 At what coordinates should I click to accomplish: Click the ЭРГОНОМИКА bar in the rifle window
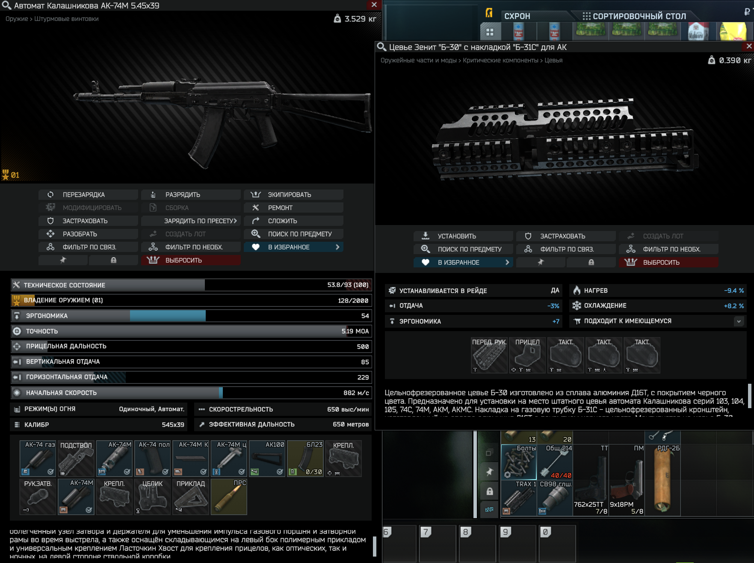191,316
